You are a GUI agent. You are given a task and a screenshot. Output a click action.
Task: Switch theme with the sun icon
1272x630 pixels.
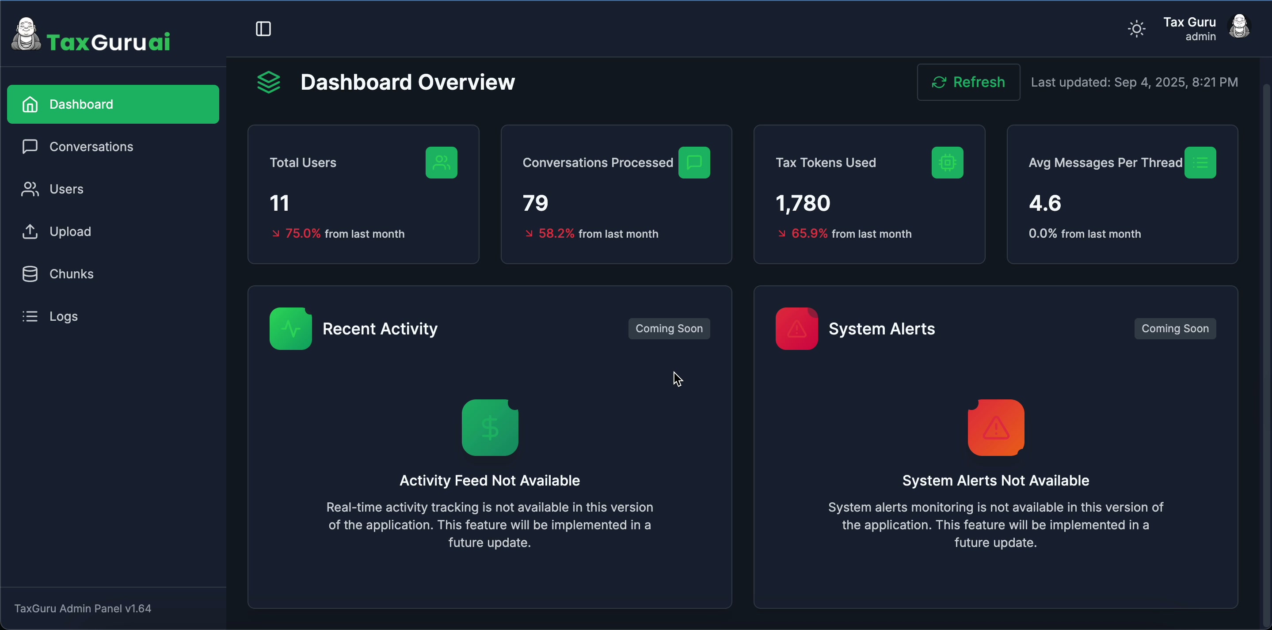coord(1136,29)
